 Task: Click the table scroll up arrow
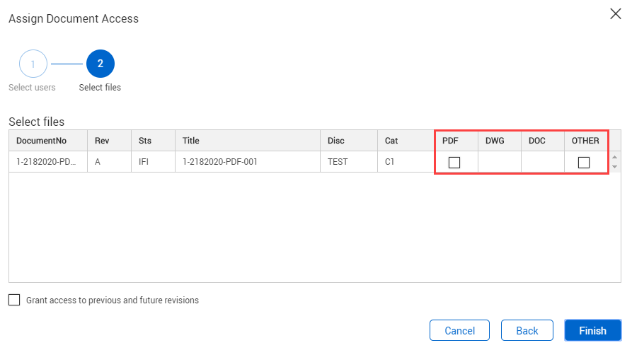point(614,158)
